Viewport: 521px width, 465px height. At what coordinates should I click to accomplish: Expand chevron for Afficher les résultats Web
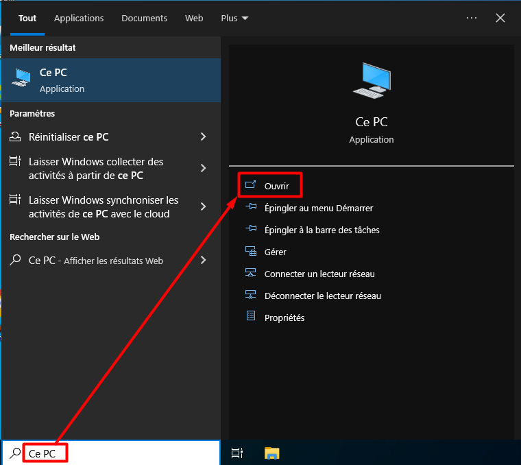tap(204, 260)
